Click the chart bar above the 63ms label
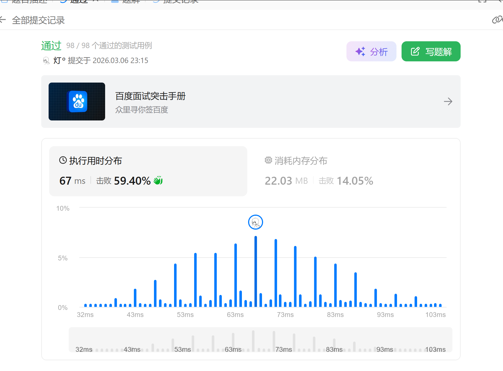503x371 pixels. point(235,275)
